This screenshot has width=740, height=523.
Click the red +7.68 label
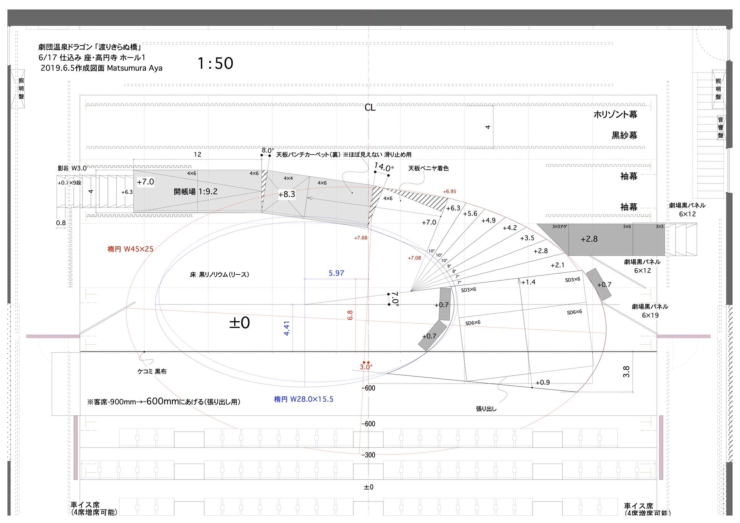point(361,238)
